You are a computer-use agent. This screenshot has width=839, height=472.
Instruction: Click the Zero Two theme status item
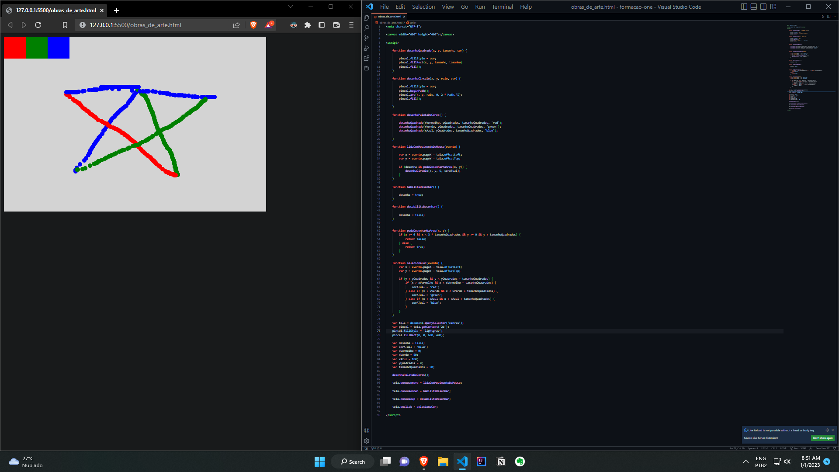point(822,448)
